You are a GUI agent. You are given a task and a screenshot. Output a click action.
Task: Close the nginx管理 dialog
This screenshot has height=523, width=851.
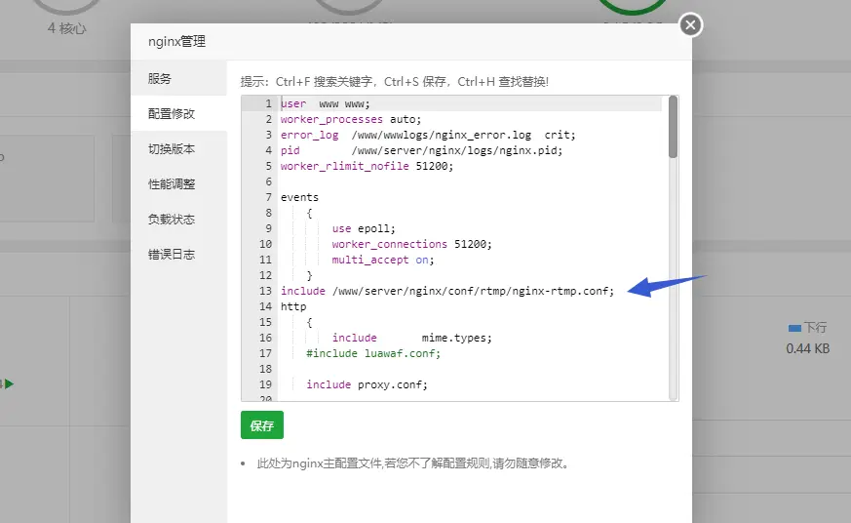tap(690, 25)
